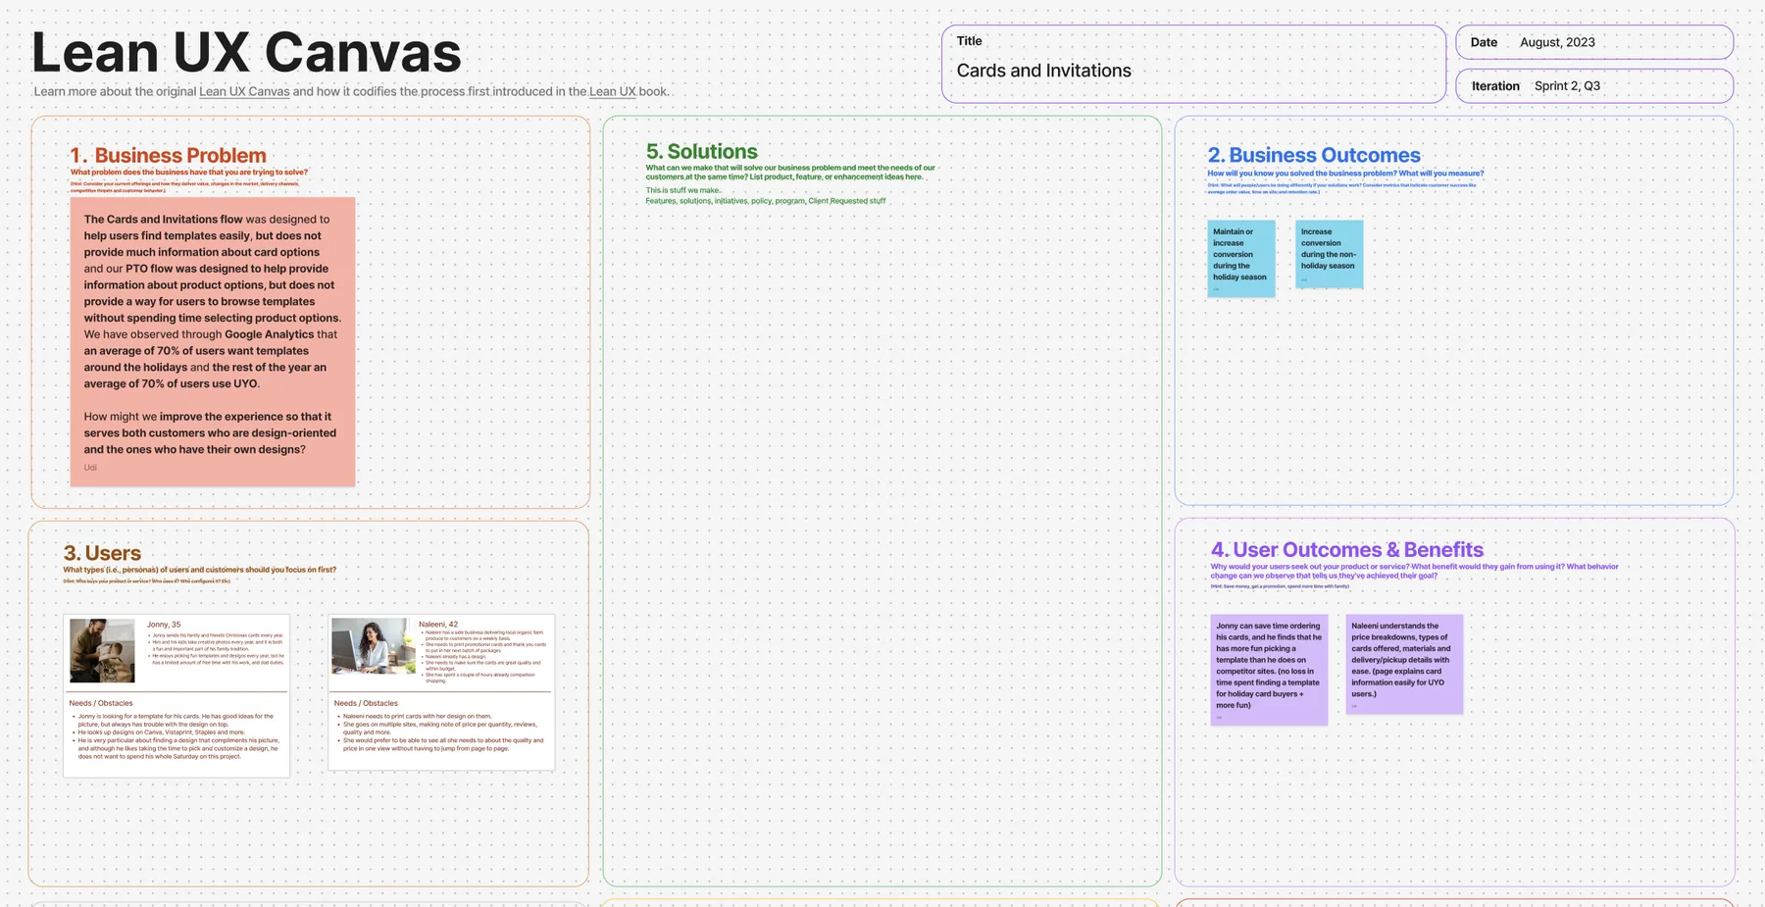Select 'Features, solutions, initiatives, policy' text line

tap(765, 201)
